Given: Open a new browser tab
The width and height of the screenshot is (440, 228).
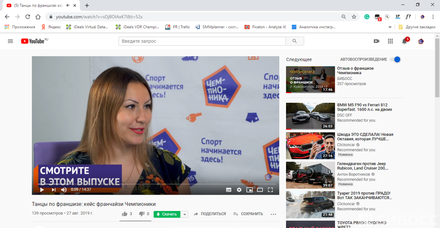Looking at the screenshot, I should point(87,5).
